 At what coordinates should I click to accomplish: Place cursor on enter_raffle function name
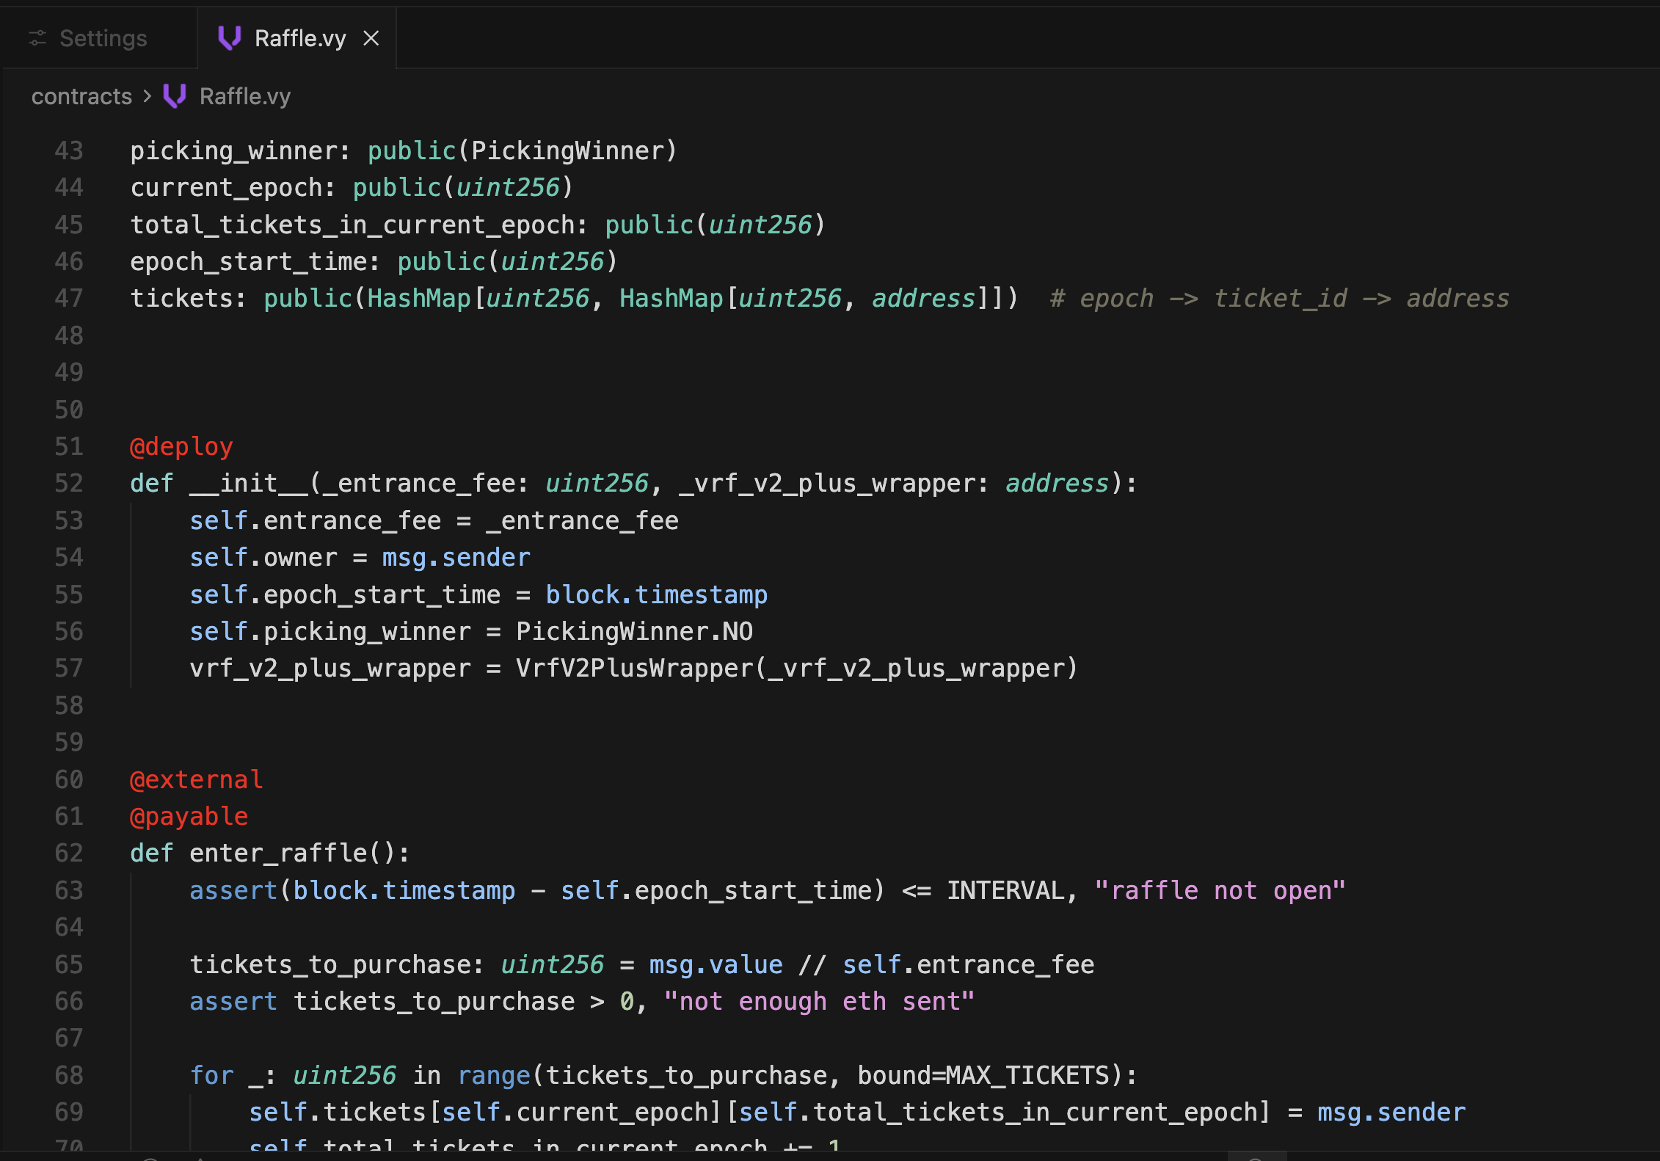pyautogui.click(x=278, y=853)
